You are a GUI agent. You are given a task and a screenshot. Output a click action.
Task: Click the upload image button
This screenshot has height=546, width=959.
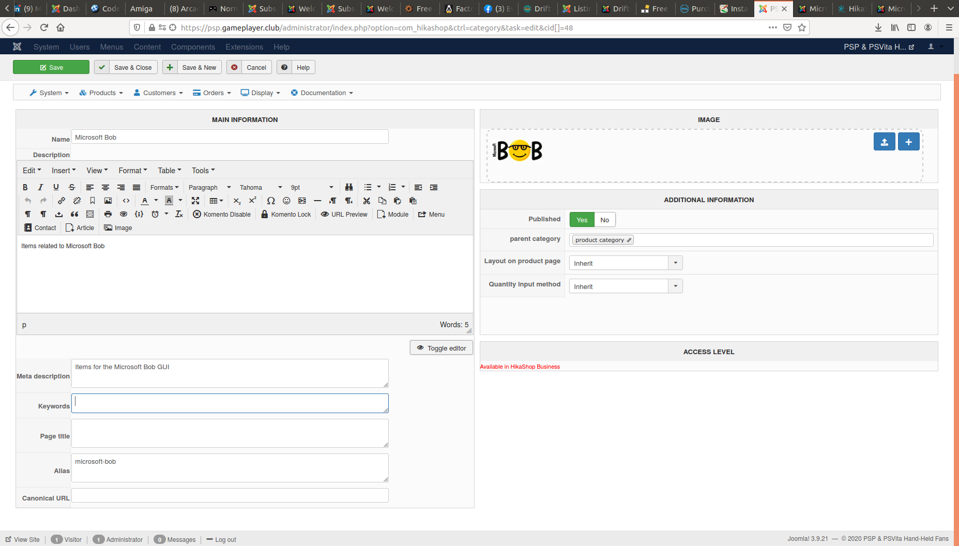tap(885, 142)
